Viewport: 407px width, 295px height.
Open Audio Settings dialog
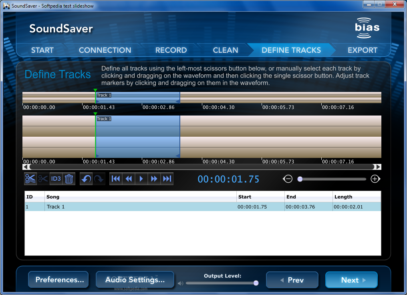(x=135, y=280)
